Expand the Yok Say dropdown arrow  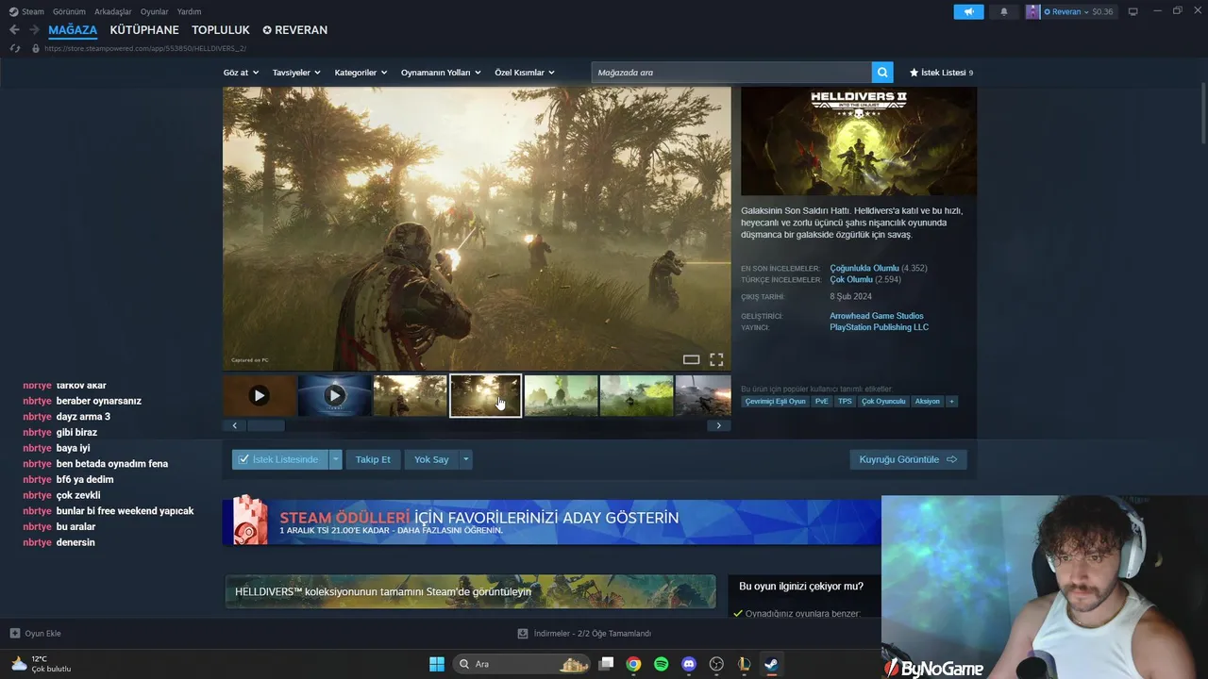(x=465, y=459)
